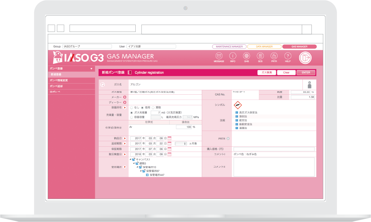Switch to MAINTENANCE MANAGER tab
Image resolution: width=371 pixels, height=222 pixels.
click(x=229, y=46)
